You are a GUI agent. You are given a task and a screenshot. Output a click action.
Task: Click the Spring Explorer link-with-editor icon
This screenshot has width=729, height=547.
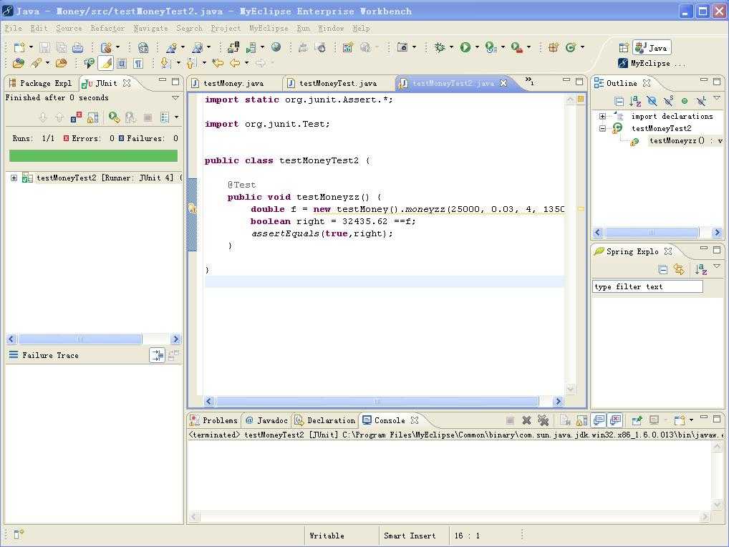point(680,269)
